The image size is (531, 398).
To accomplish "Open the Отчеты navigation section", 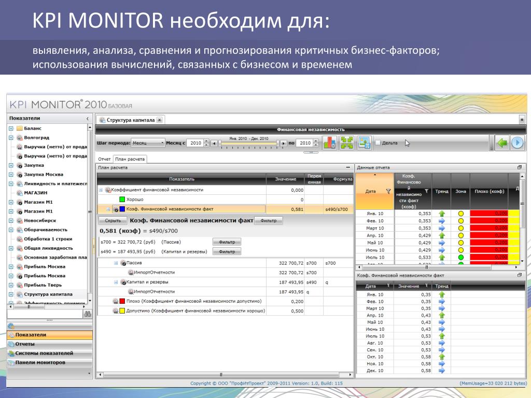I will click(x=49, y=344).
